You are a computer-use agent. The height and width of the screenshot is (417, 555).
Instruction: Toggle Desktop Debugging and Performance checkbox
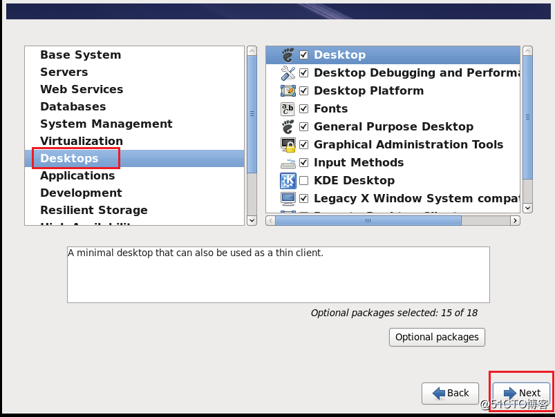[x=303, y=73]
